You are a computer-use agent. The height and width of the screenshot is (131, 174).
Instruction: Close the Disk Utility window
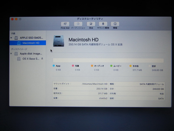[12, 19]
